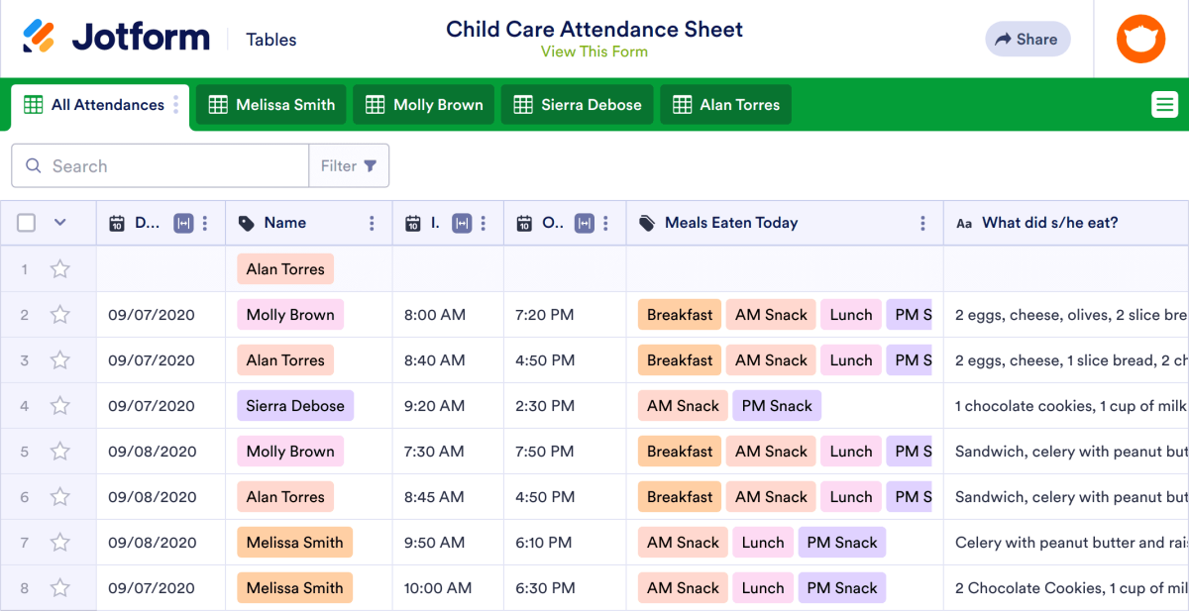
Task: Click the calendar icon on the Date column
Action: coord(116,223)
